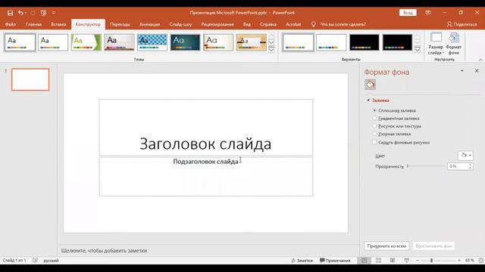This screenshot has width=485, height=272.
Task: Click Восстановить фон button
Action: [x=433, y=246]
